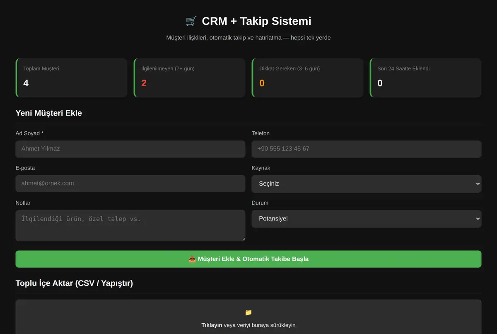497x334 pixels.
Task: Focus the Telefon input field
Action: 367,149
